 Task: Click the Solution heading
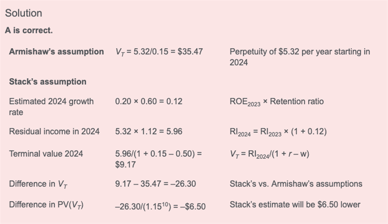click(23, 13)
